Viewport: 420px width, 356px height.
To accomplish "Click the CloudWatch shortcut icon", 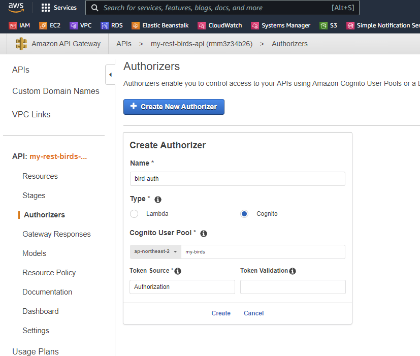I will (202, 26).
